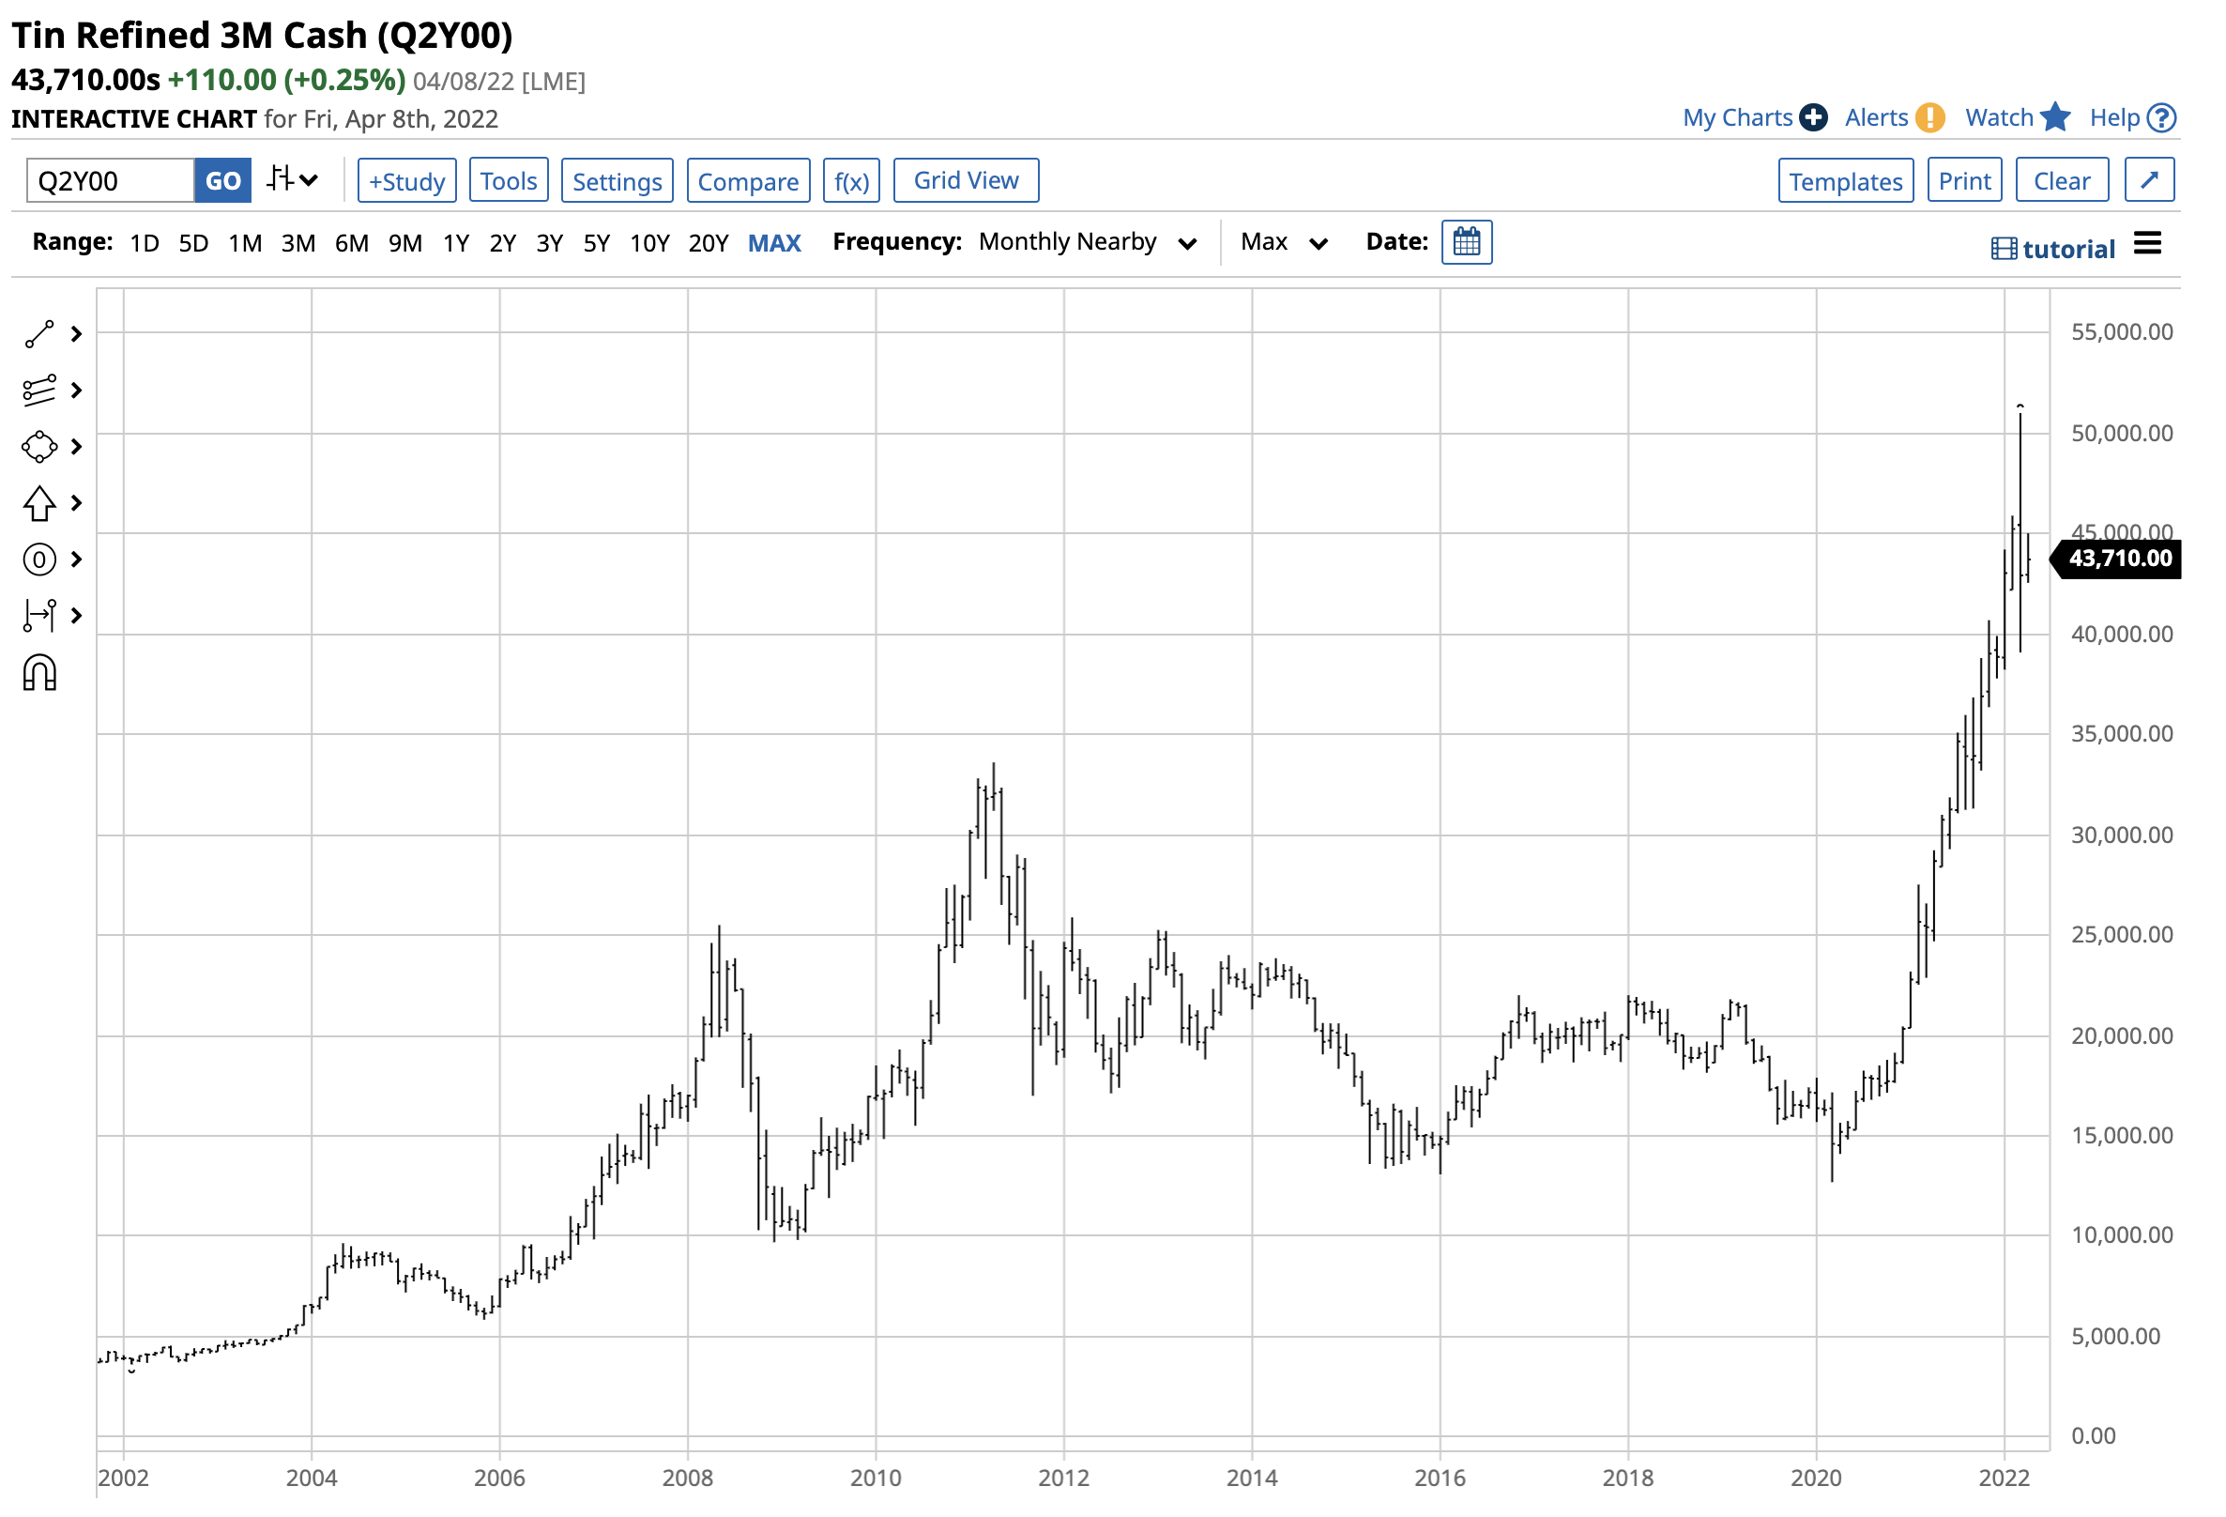Expand the trend line tool submenu
Screen dimensions: 2226x1517
tap(77, 334)
